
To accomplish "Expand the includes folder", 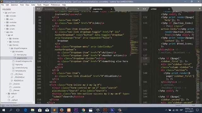I will click(5, 16).
